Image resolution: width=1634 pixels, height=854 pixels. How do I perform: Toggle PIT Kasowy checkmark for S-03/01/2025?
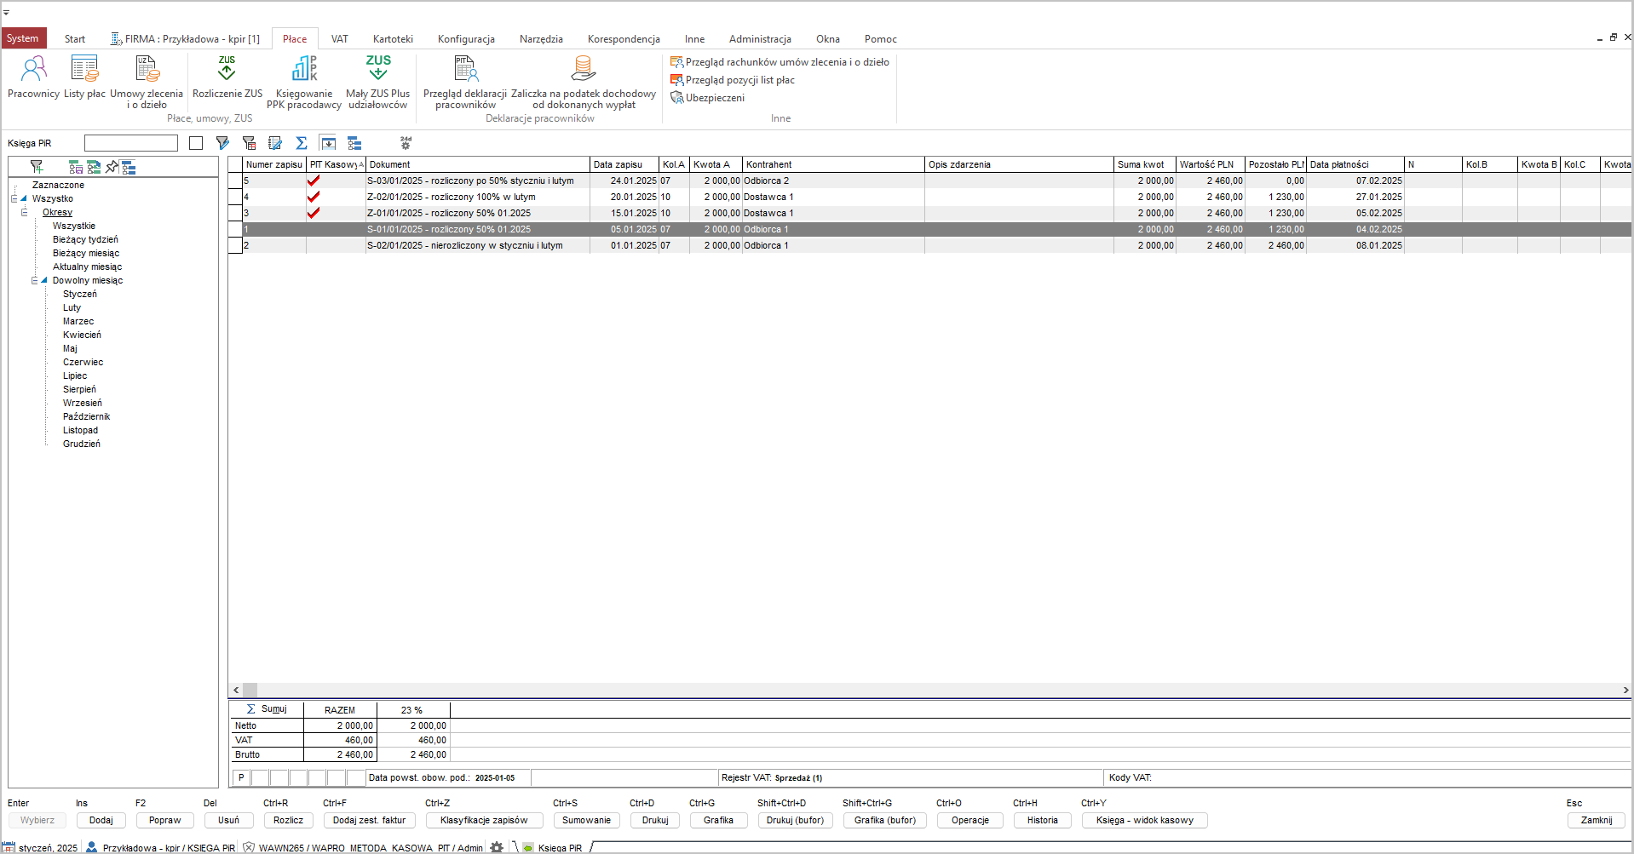point(314,181)
